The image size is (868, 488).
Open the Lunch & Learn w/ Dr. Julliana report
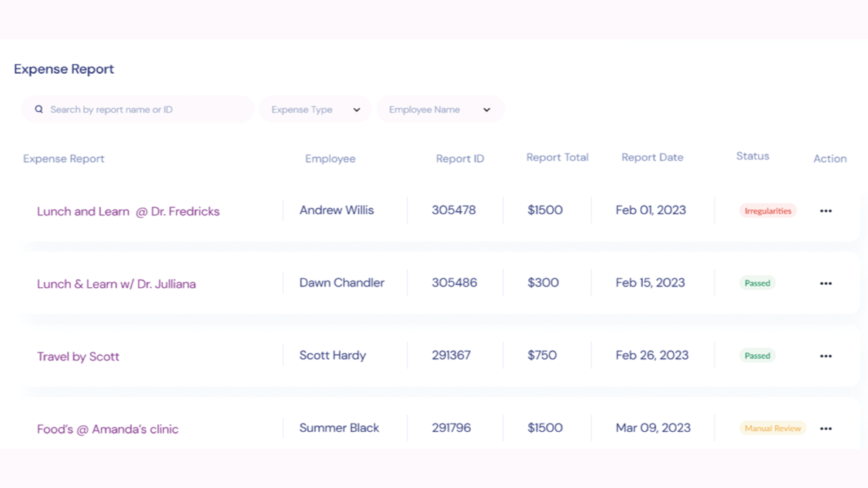click(117, 283)
